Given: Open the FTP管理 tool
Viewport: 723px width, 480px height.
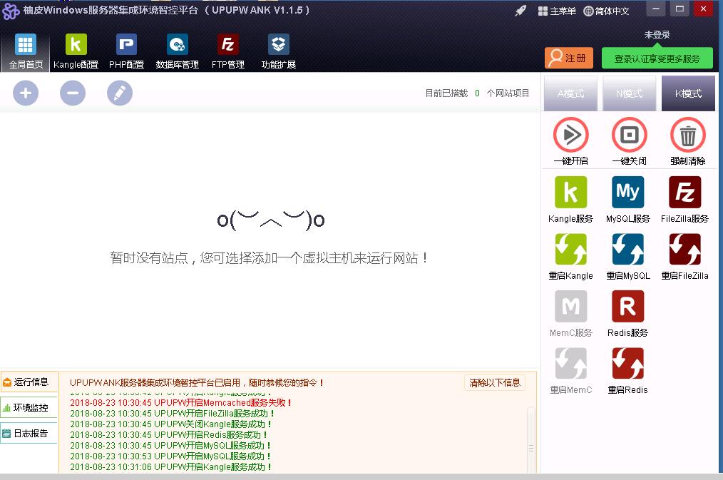Looking at the screenshot, I should 228,50.
